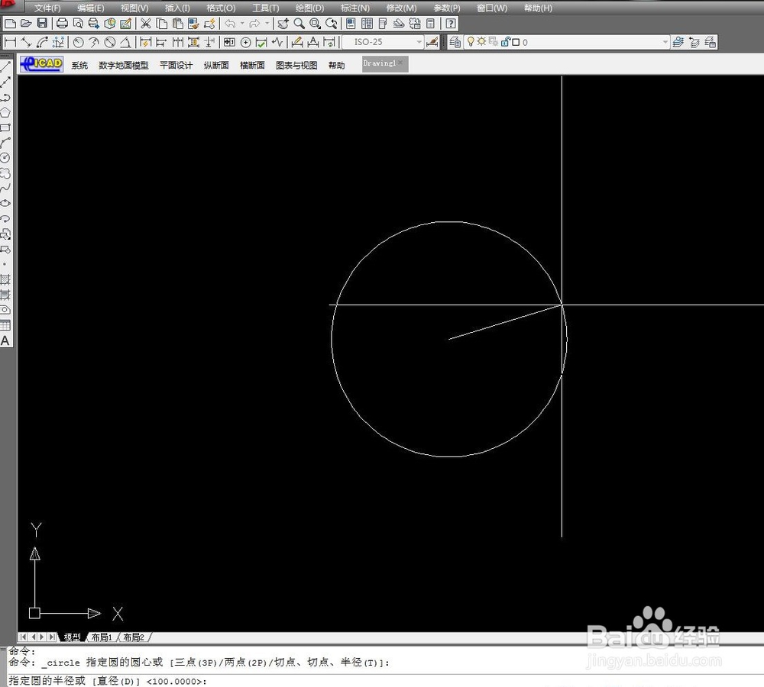Toggle layer 0 on/off lightbulb
This screenshot has width=764, height=687.
[471, 42]
